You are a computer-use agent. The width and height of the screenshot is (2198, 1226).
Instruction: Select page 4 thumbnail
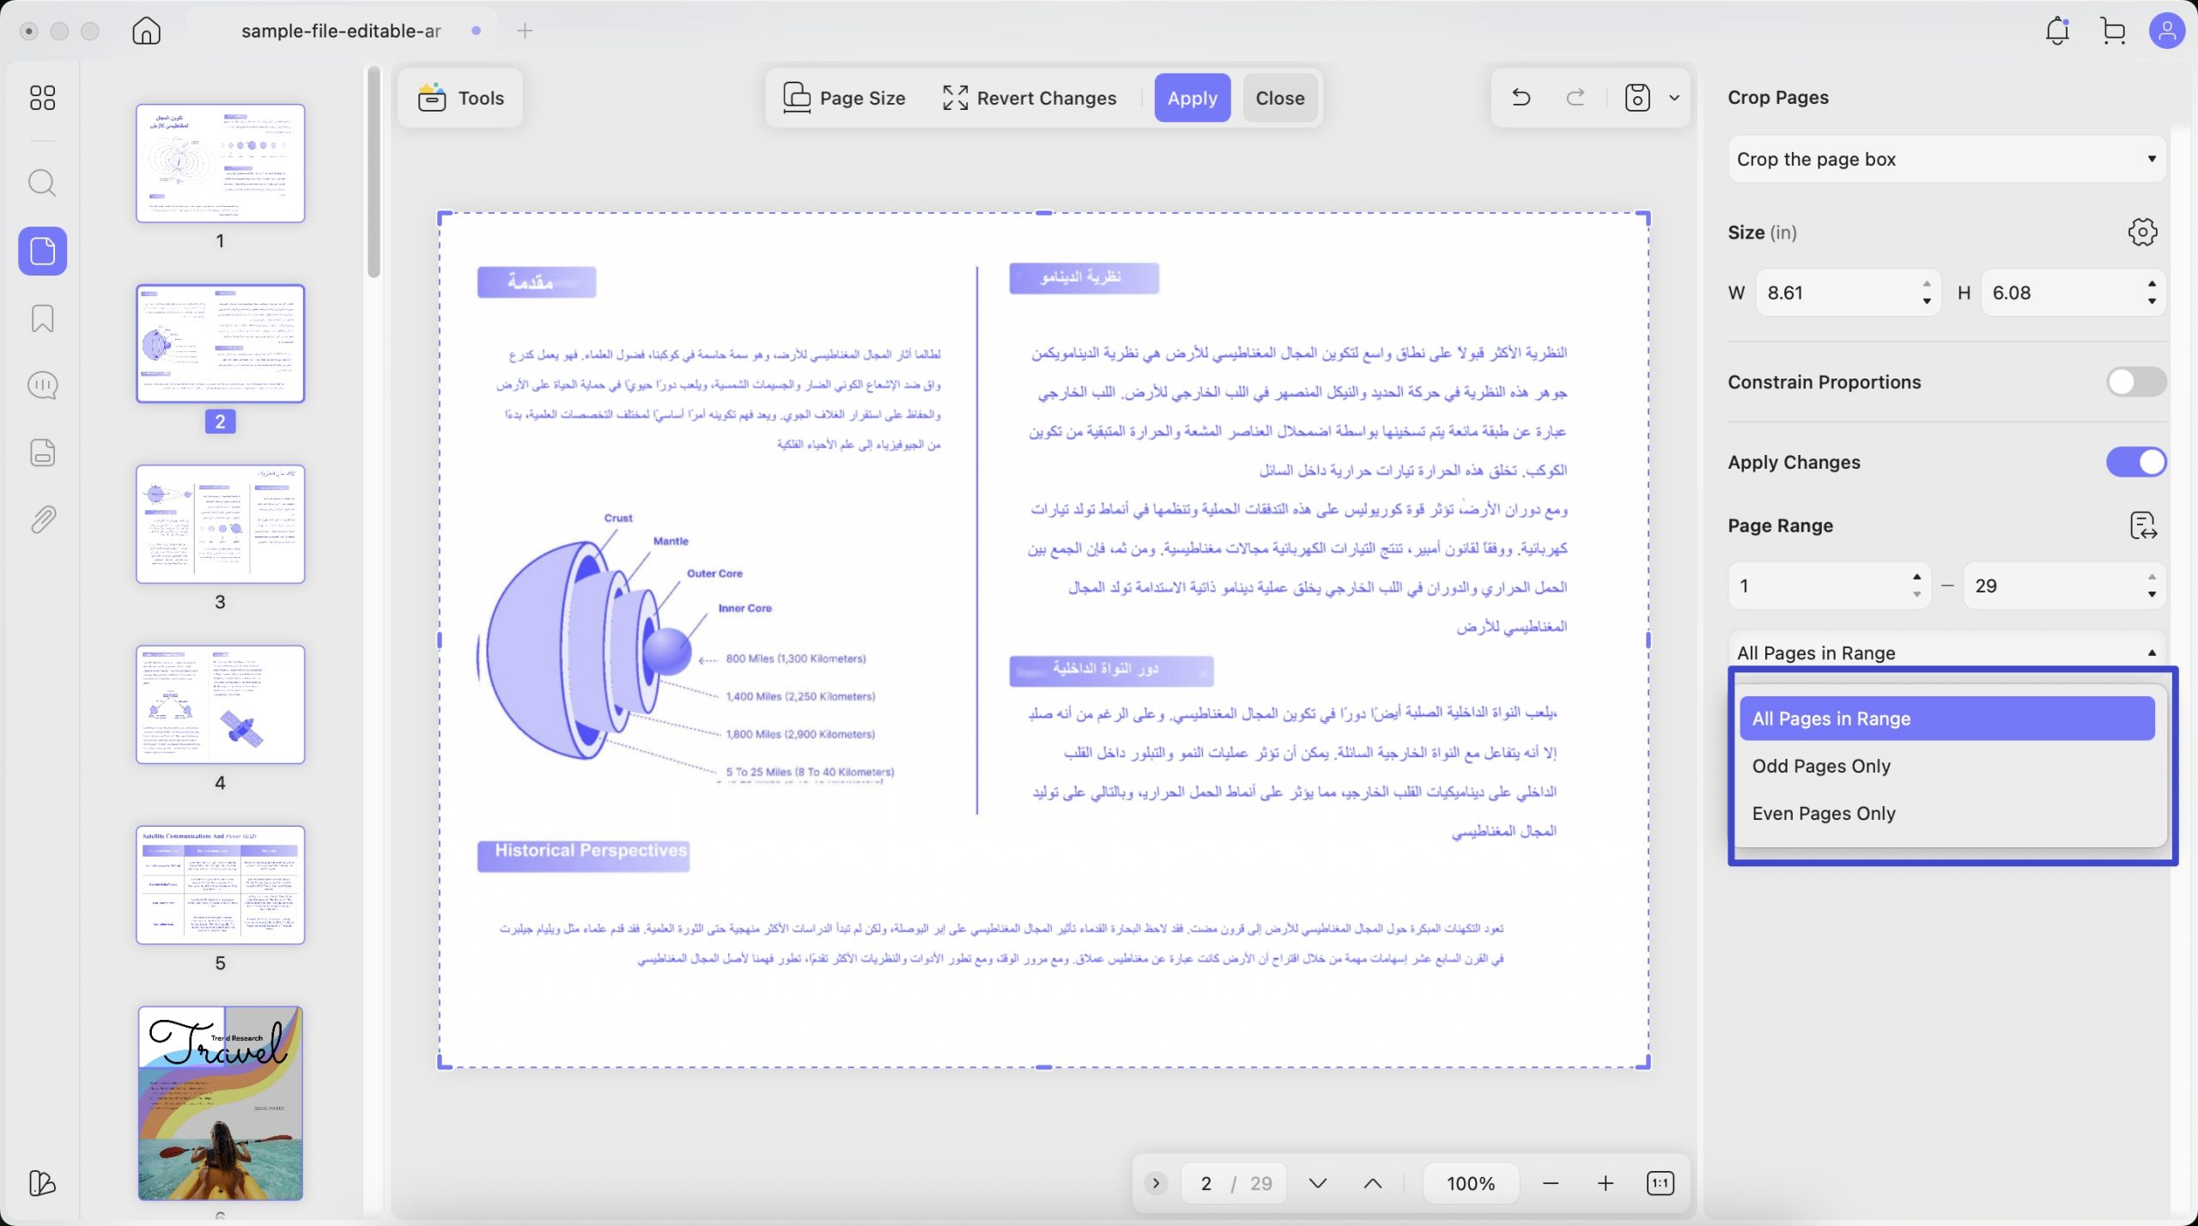coord(221,704)
